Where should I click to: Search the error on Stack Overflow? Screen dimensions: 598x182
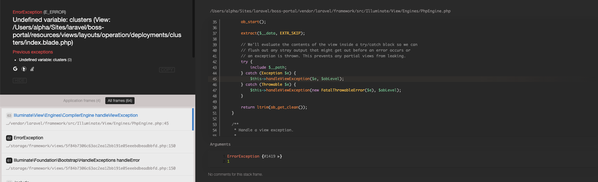[32, 69]
